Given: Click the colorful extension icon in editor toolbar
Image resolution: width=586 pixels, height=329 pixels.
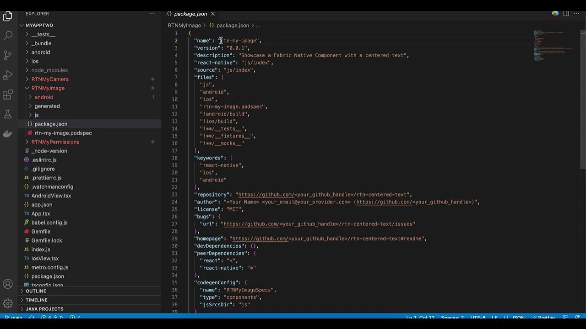Looking at the screenshot, I should tap(555, 14).
